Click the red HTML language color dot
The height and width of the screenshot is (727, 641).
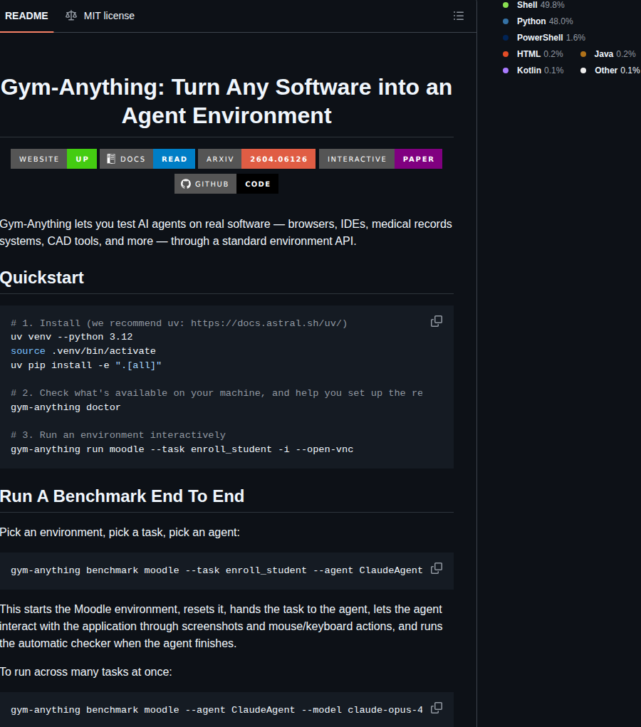pos(506,54)
